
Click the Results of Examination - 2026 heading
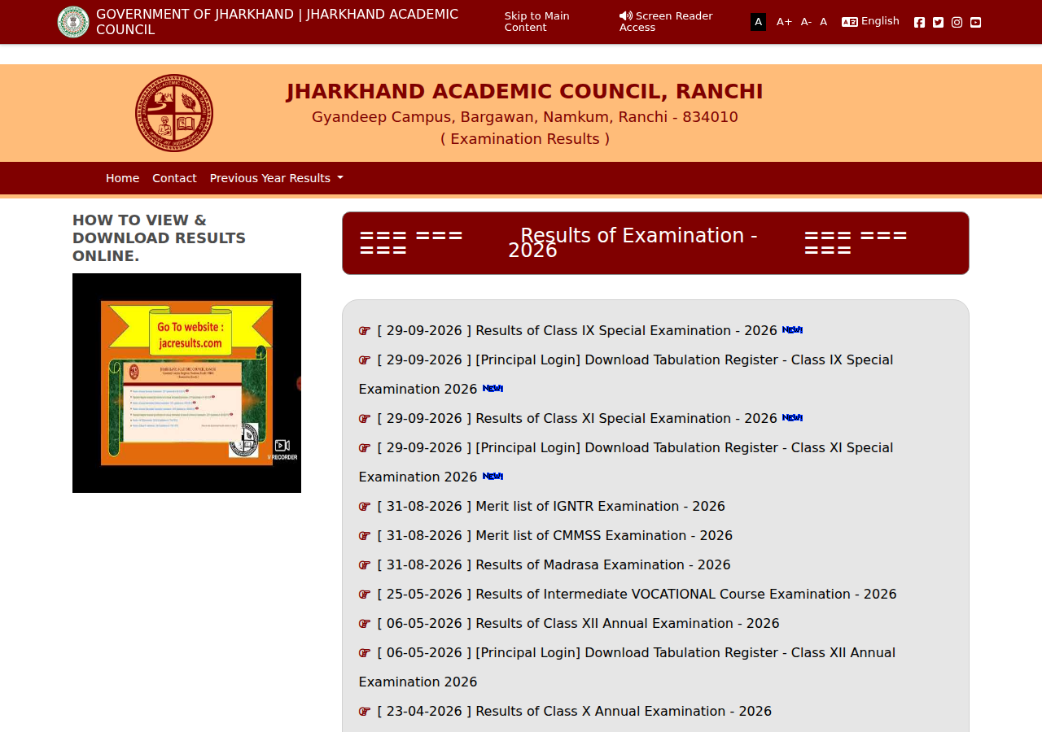[x=633, y=242]
